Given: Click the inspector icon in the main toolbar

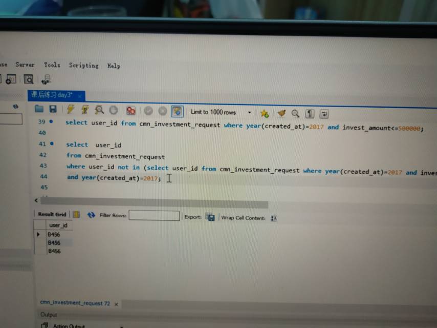Looking at the screenshot, I should pyautogui.click(x=11, y=79).
